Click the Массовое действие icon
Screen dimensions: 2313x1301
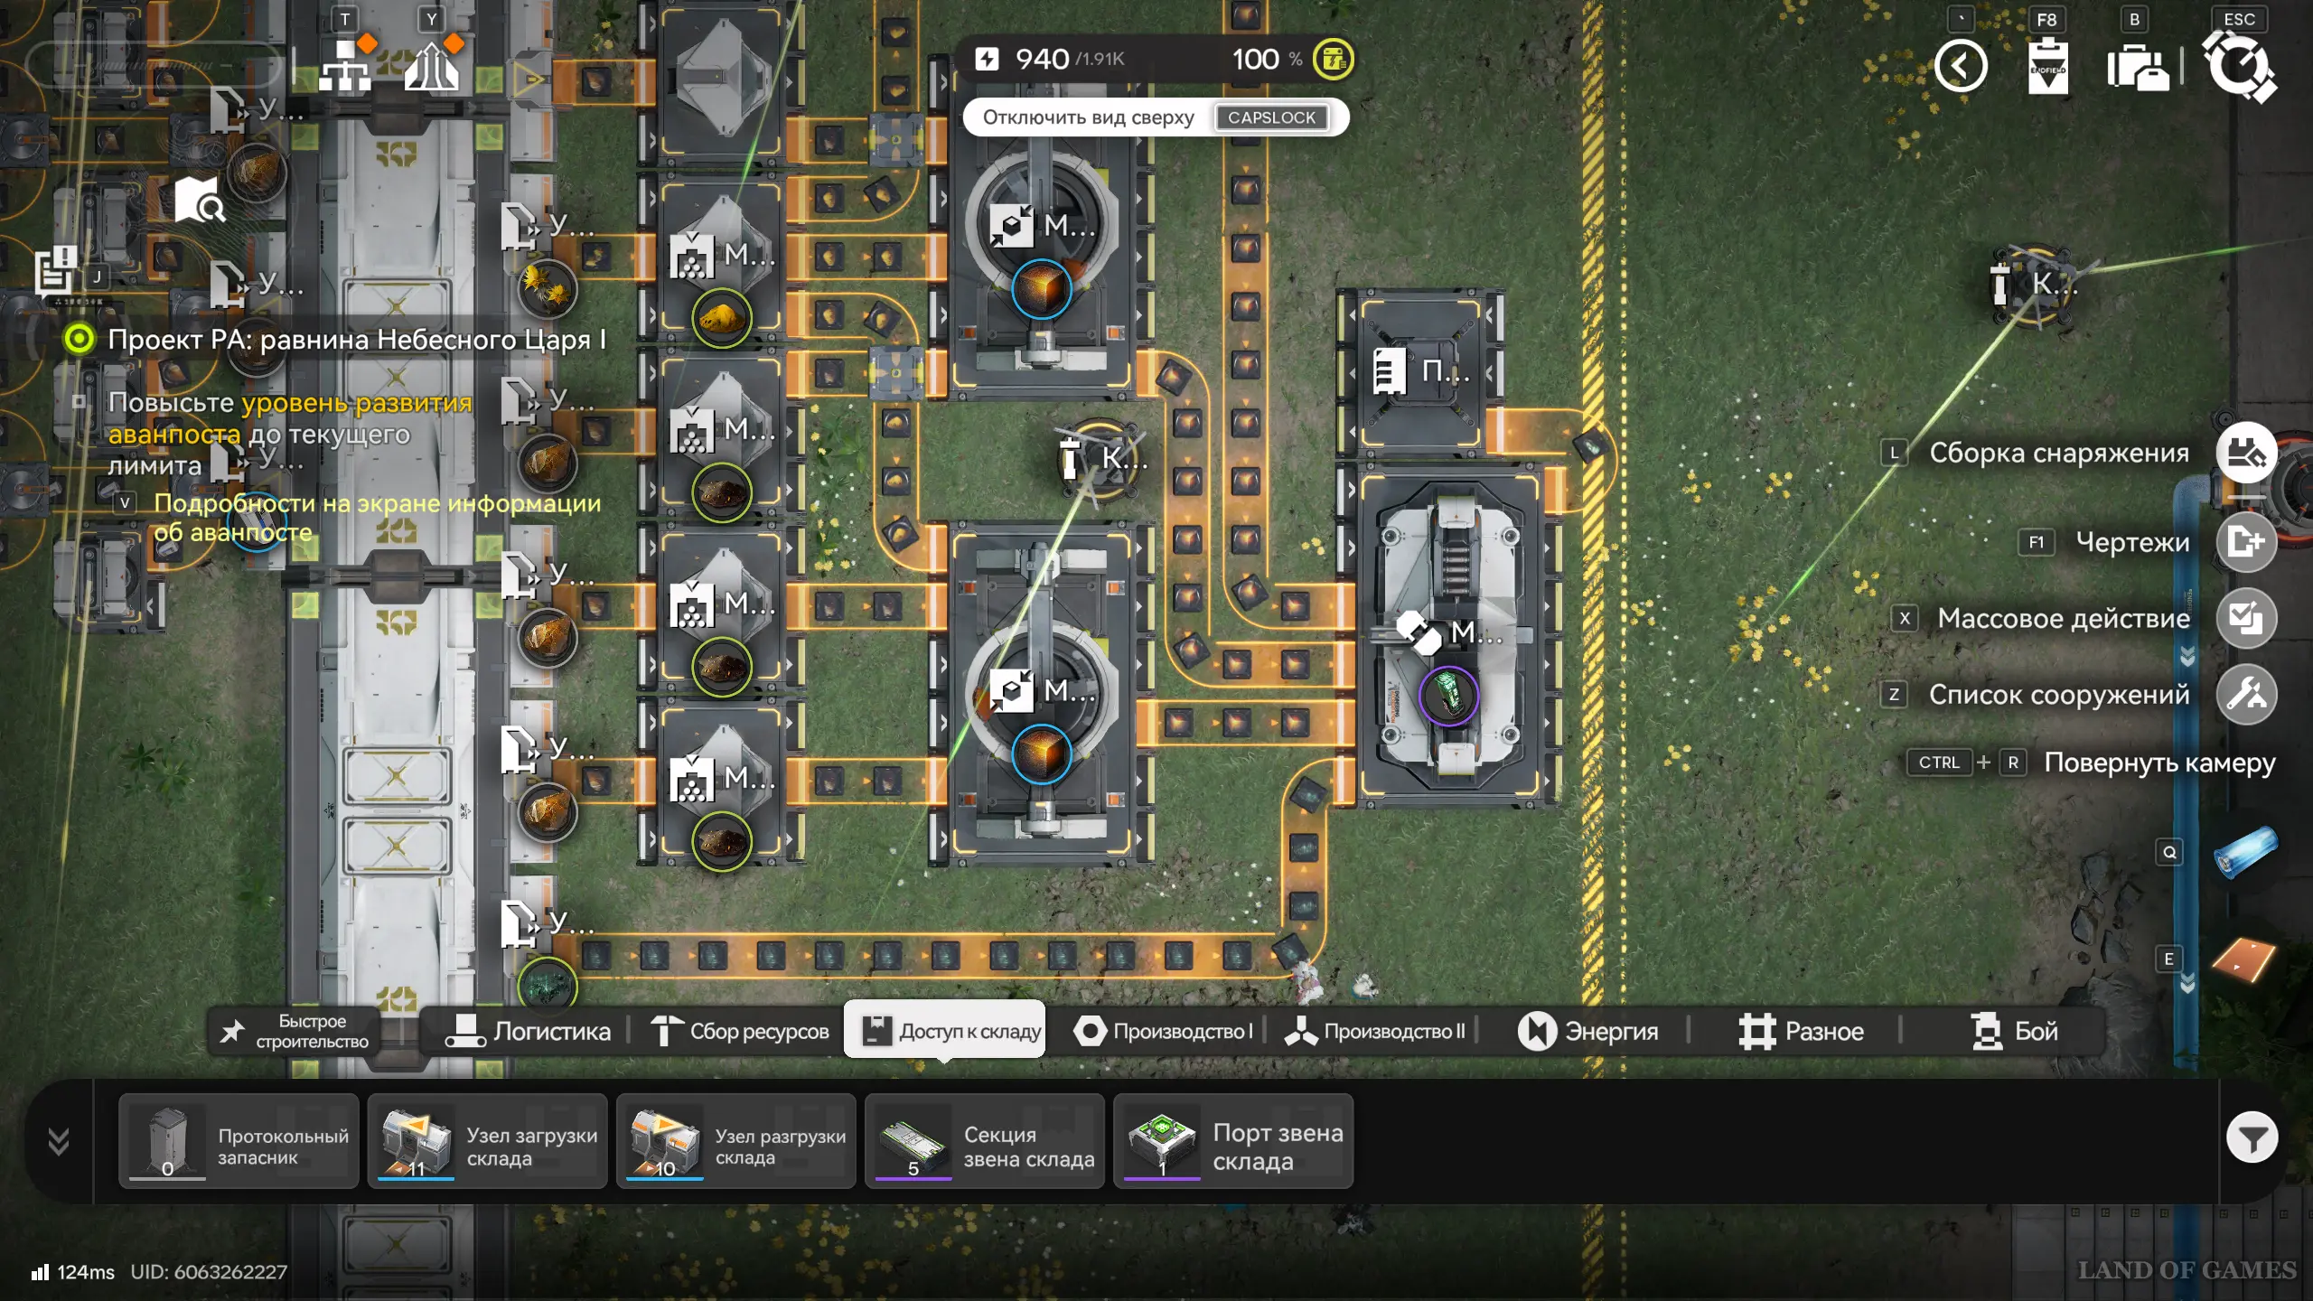click(x=2246, y=619)
